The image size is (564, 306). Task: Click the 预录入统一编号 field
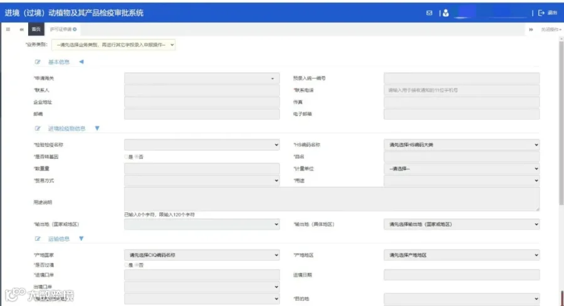(461, 78)
